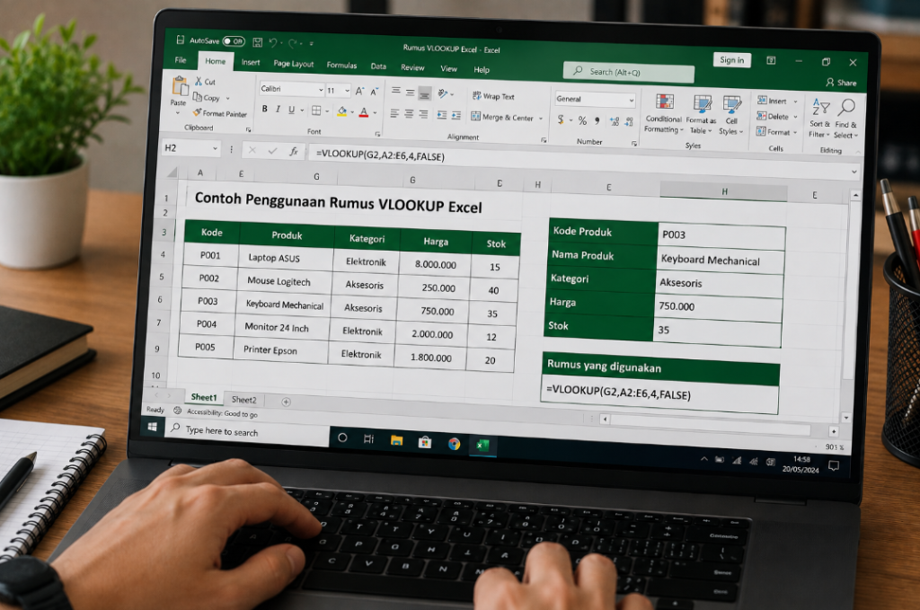Click the Font Color red A swatch
Screen dimensions: 920x610
coord(364,111)
